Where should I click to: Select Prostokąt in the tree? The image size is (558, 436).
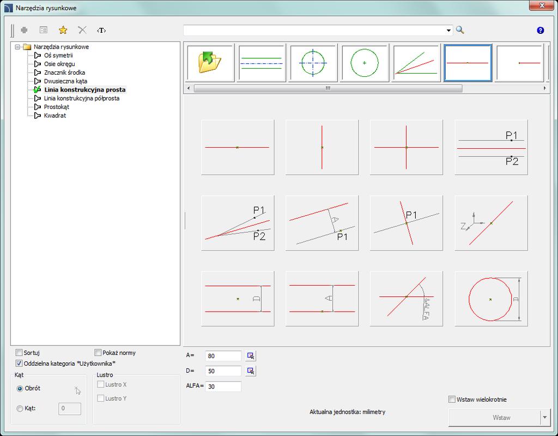pos(57,107)
